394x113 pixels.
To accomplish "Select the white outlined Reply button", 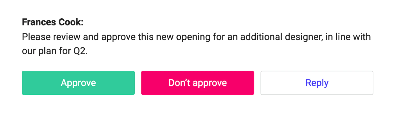I will 317,83.
